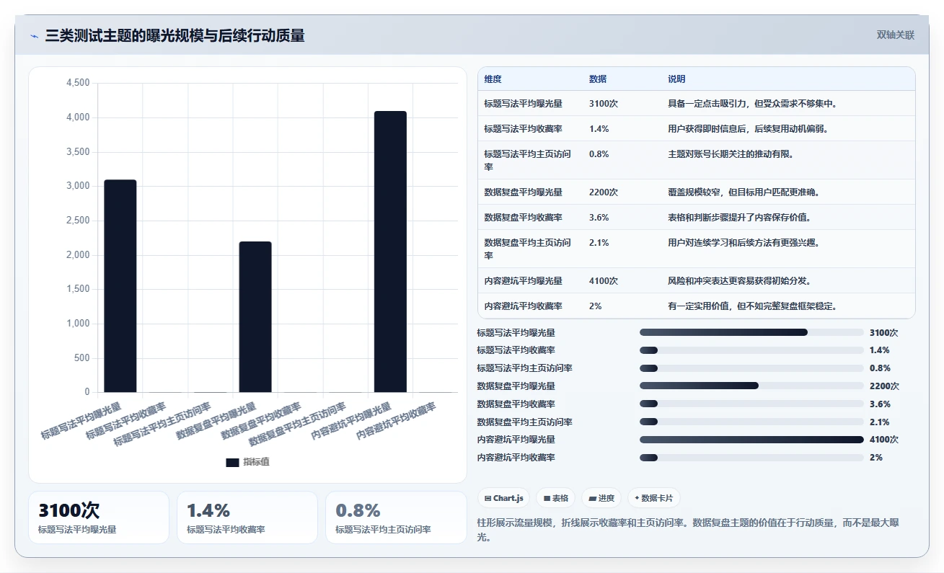The width and height of the screenshot is (944, 573).
Task: Click the note 表格和判断步骤提升了内容保存价值。
Action: (739, 218)
